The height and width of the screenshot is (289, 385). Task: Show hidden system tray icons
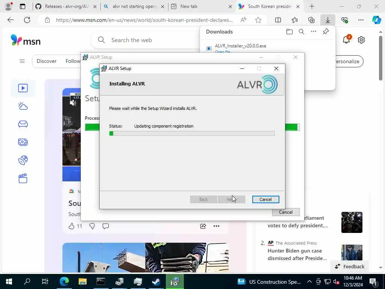(x=309, y=281)
